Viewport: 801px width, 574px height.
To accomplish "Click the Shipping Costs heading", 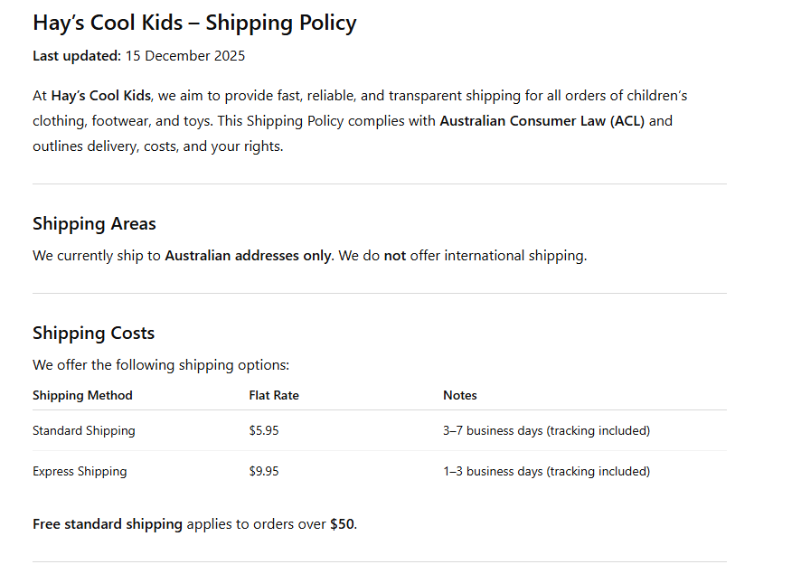I will coord(93,334).
